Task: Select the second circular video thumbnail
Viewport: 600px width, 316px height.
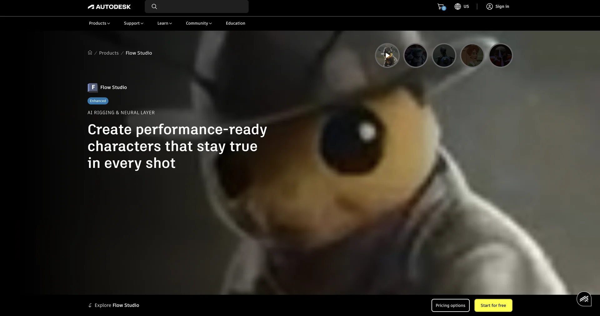Action: (416, 55)
